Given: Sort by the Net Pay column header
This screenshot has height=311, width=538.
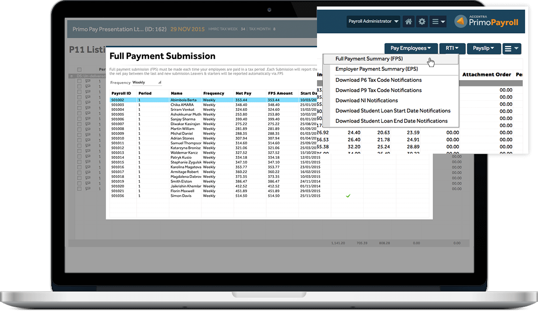Looking at the screenshot, I should [x=243, y=93].
